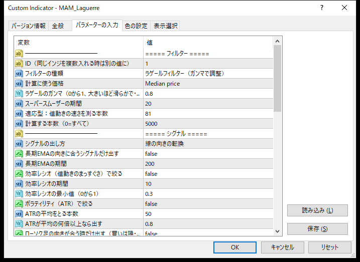The image size is (360, 262).
Task: Toggle false value for 長期EMAの向きに合うシグナルだけ出す
Action: point(208,154)
